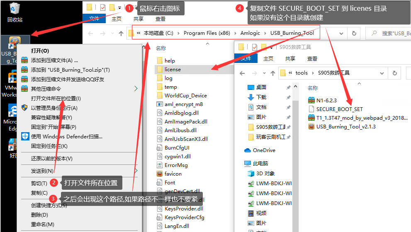The image size is (411, 232).
Task: Open the address dropdown in the S905救砖工具 window
Action: (382, 73)
